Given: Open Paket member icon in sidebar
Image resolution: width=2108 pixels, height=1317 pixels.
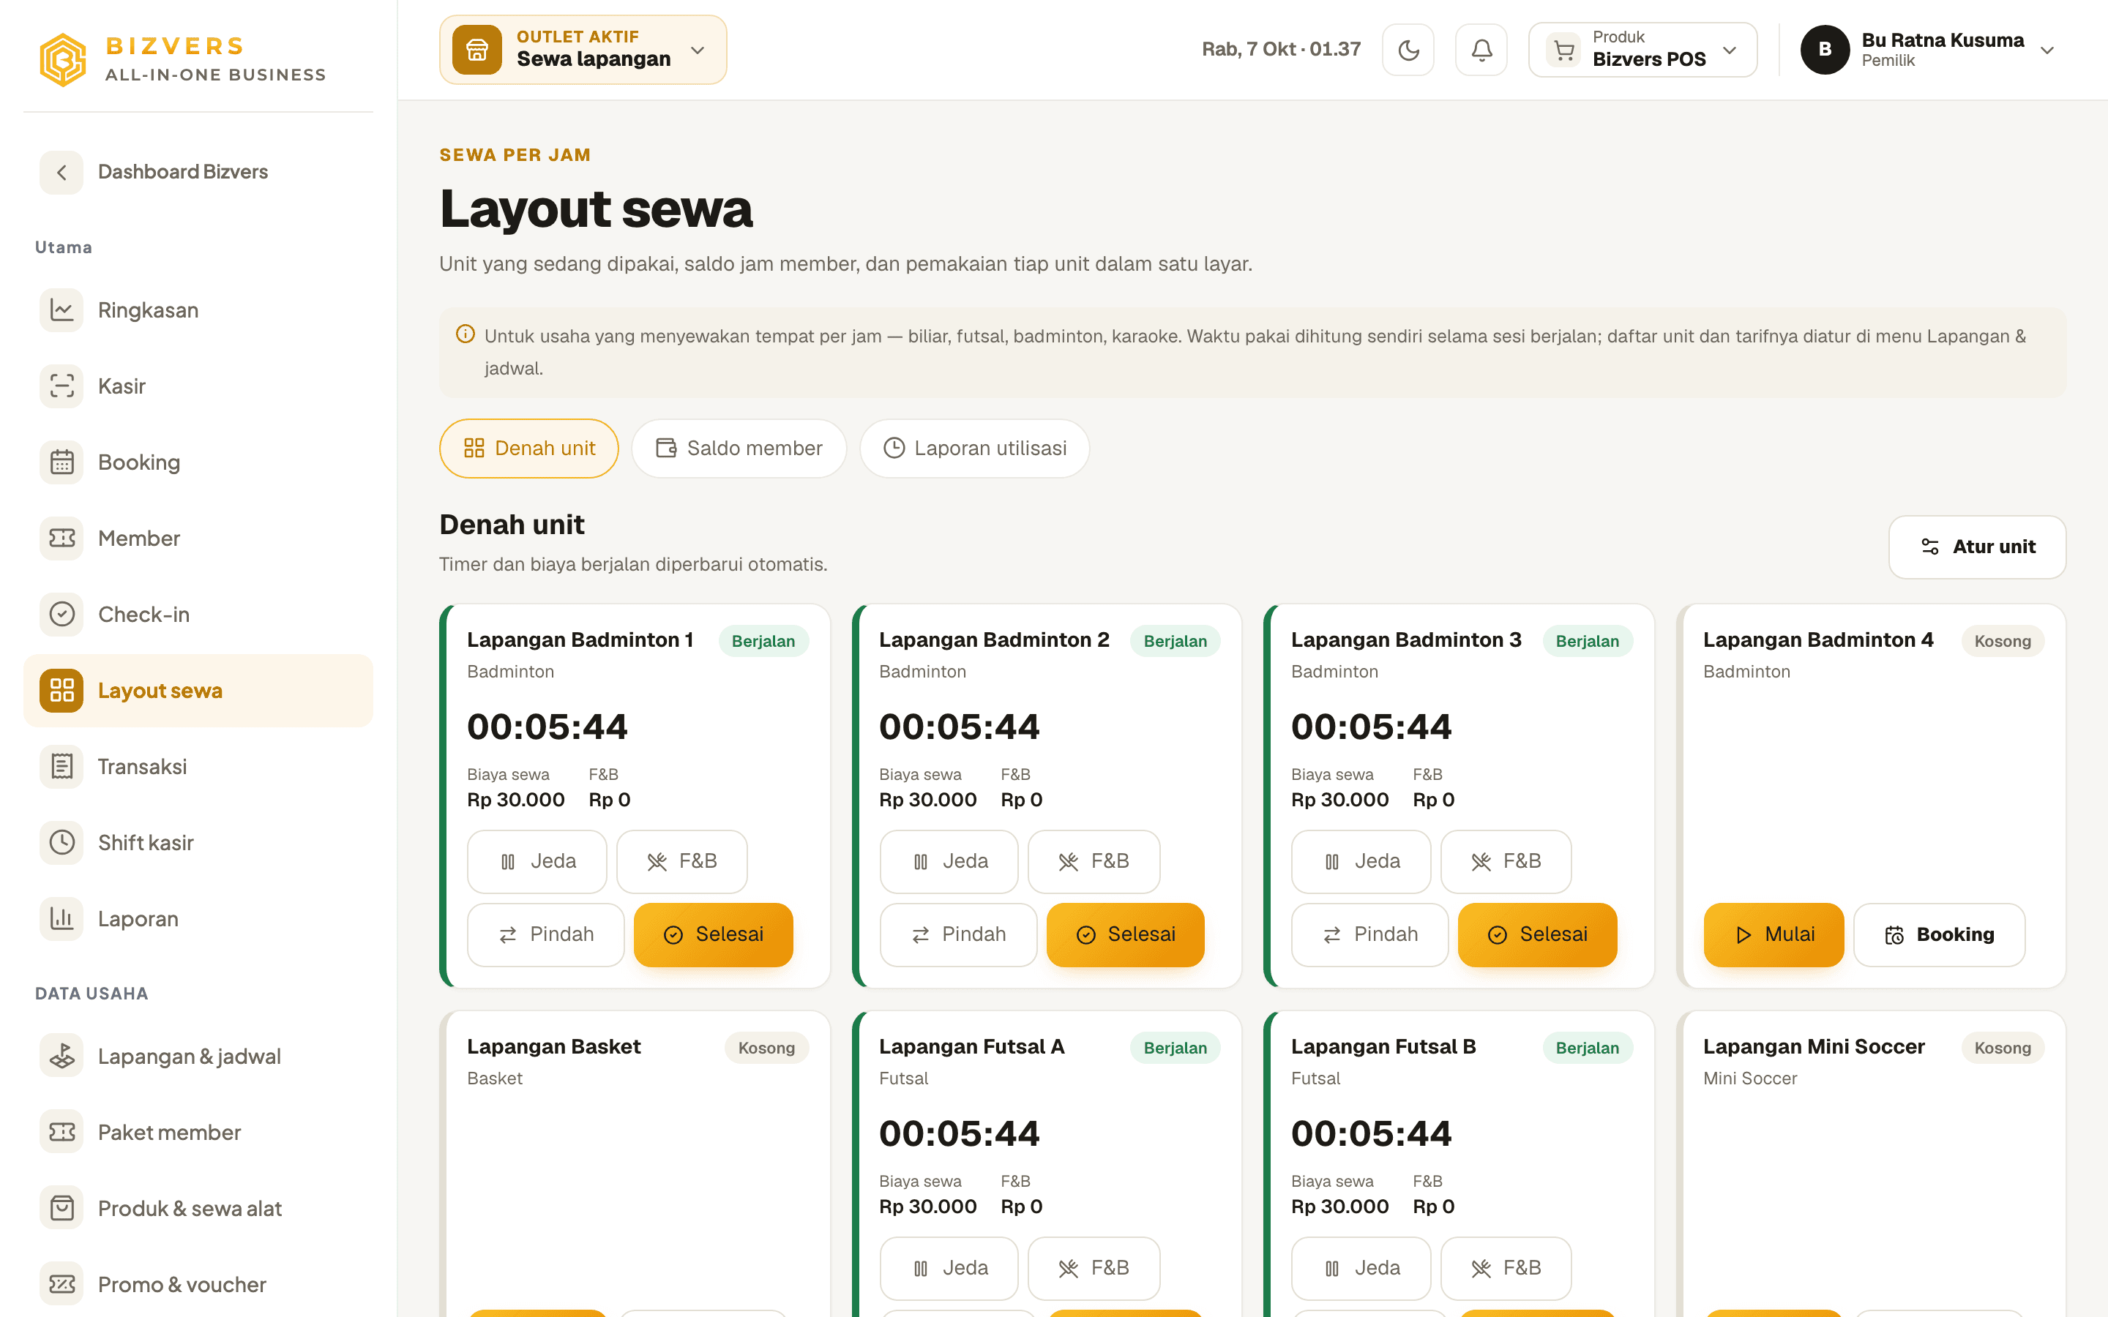Looking at the screenshot, I should tap(61, 1133).
